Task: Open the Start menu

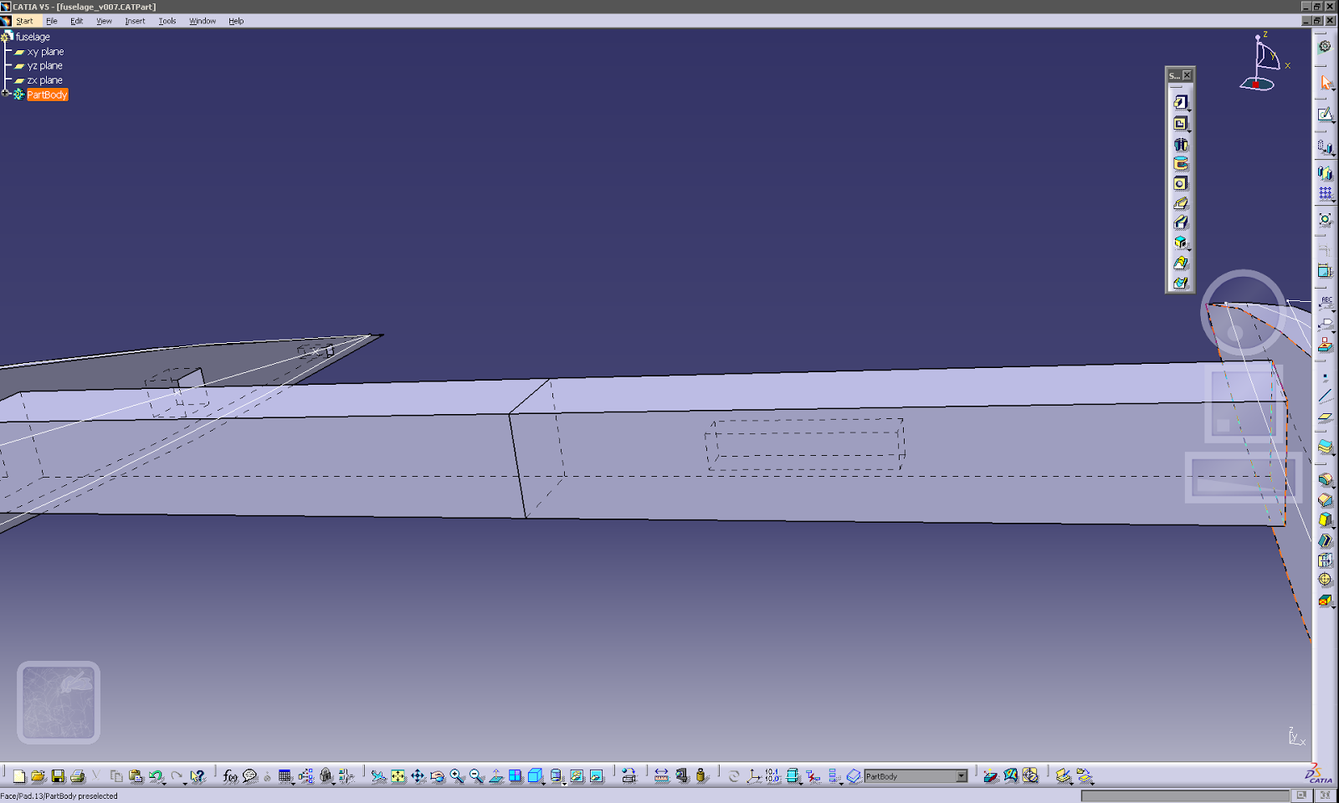Action: pyautogui.click(x=24, y=21)
